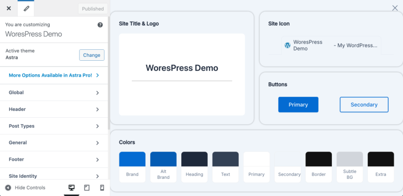
Task: Select the Brand color swatch
Action: pyautogui.click(x=132, y=167)
